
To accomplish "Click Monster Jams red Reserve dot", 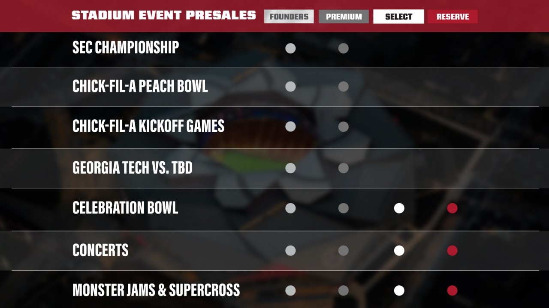I will pos(452,291).
